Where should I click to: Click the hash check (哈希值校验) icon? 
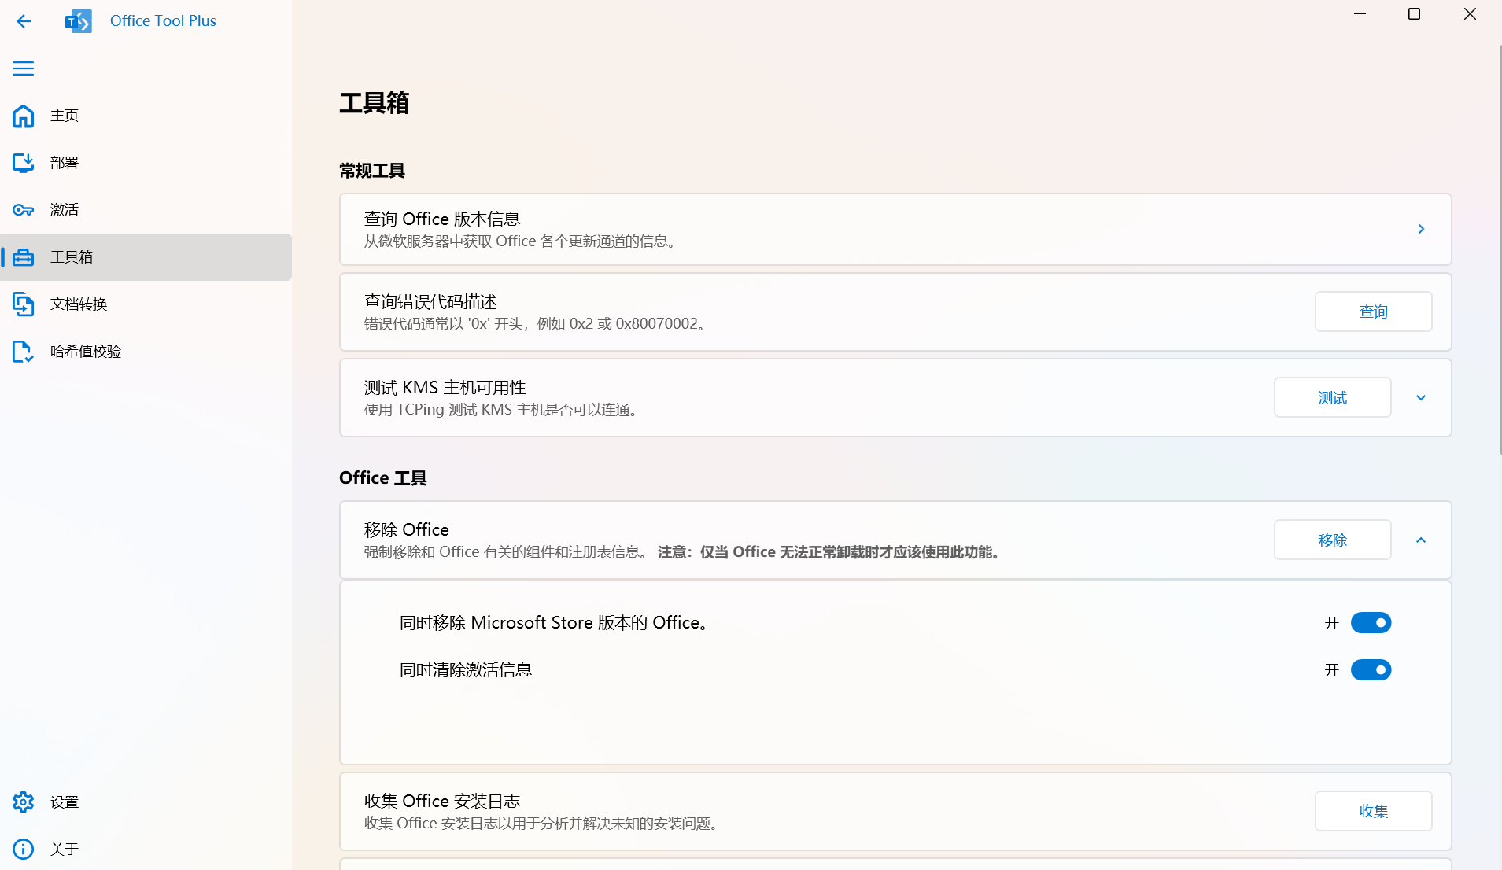tap(24, 352)
